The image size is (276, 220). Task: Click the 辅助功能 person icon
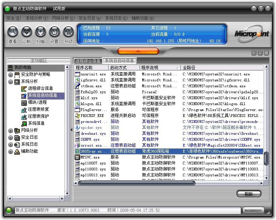tap(17, 152)
